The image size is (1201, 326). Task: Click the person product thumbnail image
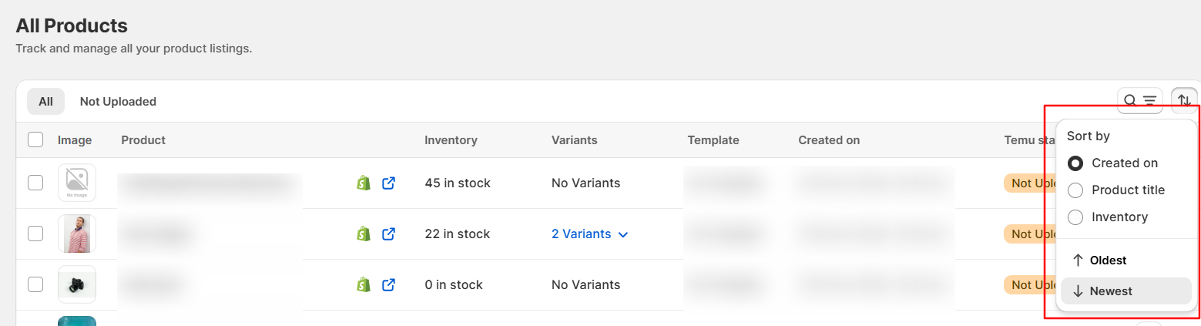[77, 234]
